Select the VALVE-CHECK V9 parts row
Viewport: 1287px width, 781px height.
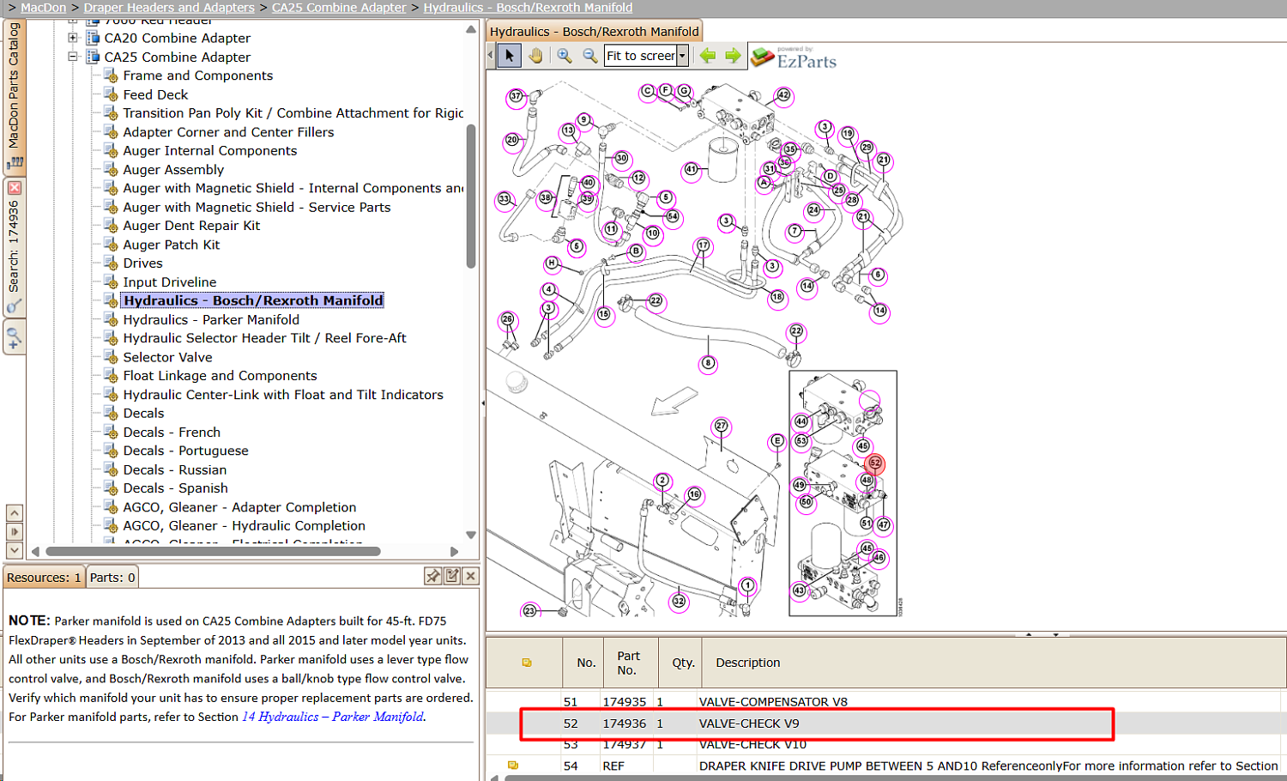[x=886, y=723]
